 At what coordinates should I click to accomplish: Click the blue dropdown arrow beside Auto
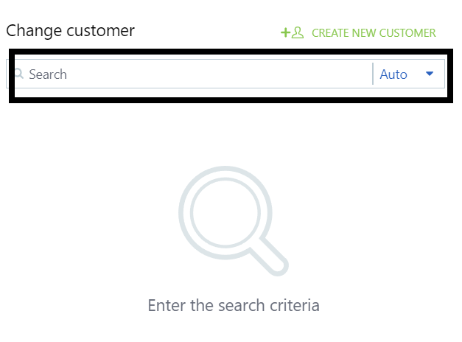[x=430, y=74]
